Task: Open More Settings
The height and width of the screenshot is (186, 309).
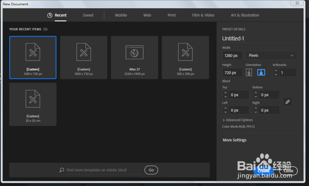Action: pos(235,140)
